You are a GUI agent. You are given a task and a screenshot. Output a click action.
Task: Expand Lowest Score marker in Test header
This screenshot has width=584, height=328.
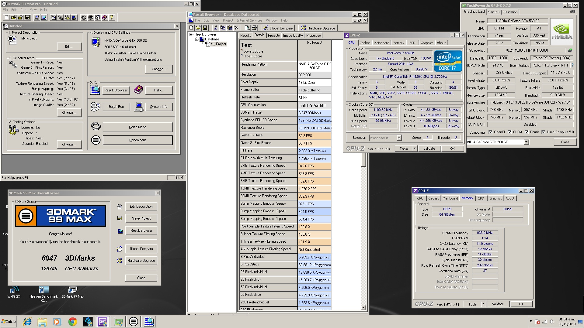pyautogui.click(x=242, y=50)
